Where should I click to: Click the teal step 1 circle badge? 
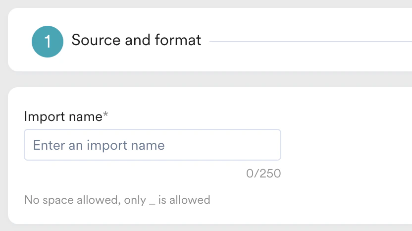(x=48, y=42)
